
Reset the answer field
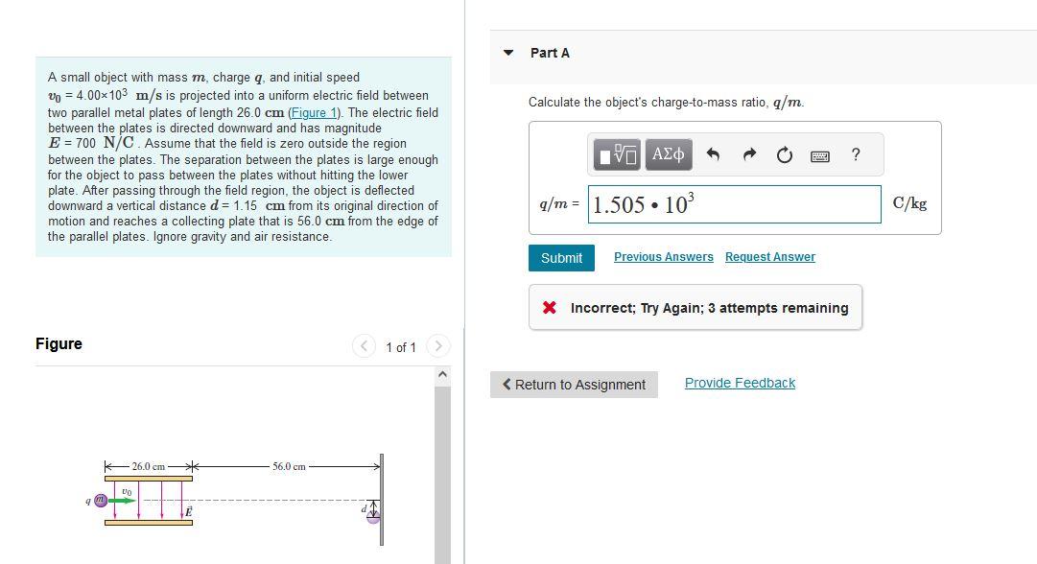[x=784, y=154]
